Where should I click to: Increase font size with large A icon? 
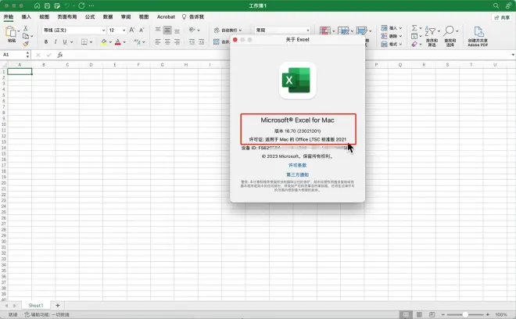click(x=131, y=30)
